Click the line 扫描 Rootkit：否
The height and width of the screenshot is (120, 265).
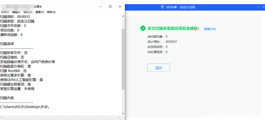tap(13, 71)
